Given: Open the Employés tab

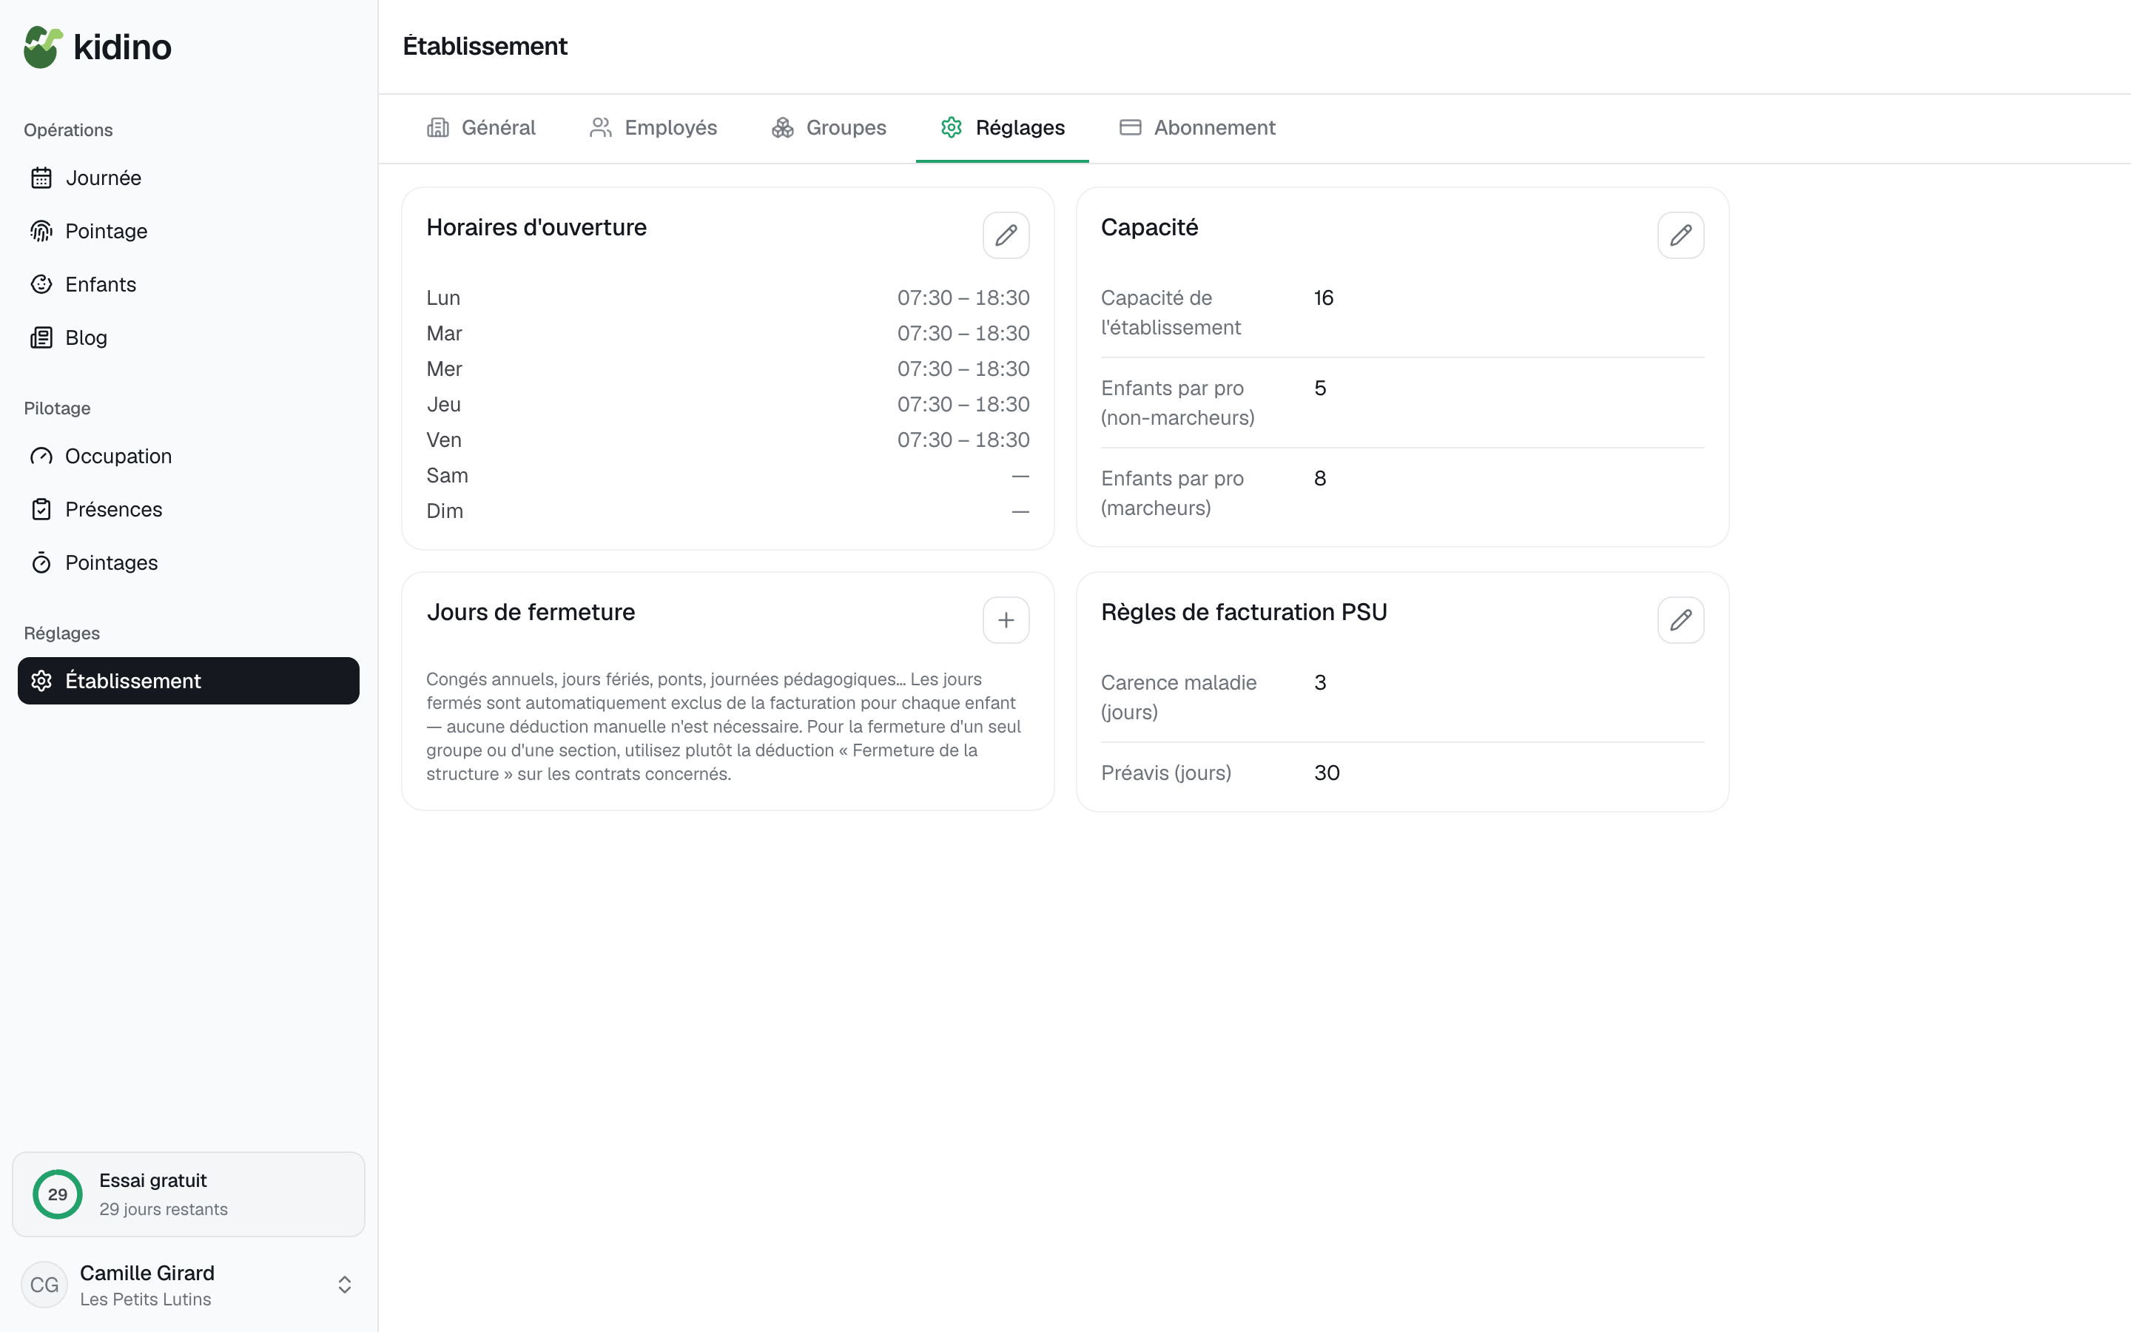Looking at the screenshot, I should pos(653,128).
